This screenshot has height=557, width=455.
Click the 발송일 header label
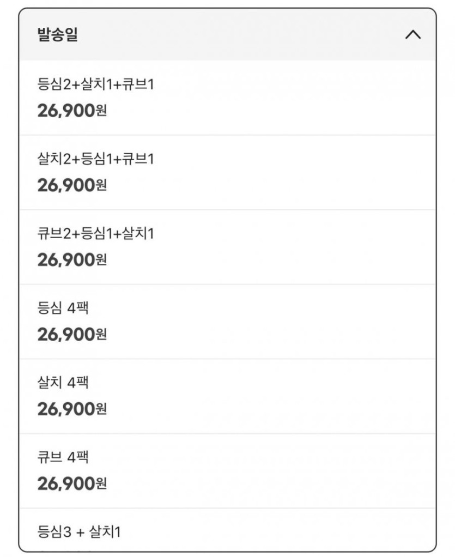tap(57, 35)
